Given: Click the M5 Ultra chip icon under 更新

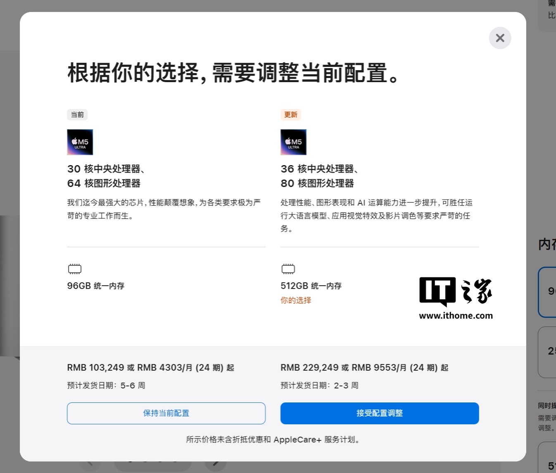Looking at the screenshot, I should [x=294, y=142].
